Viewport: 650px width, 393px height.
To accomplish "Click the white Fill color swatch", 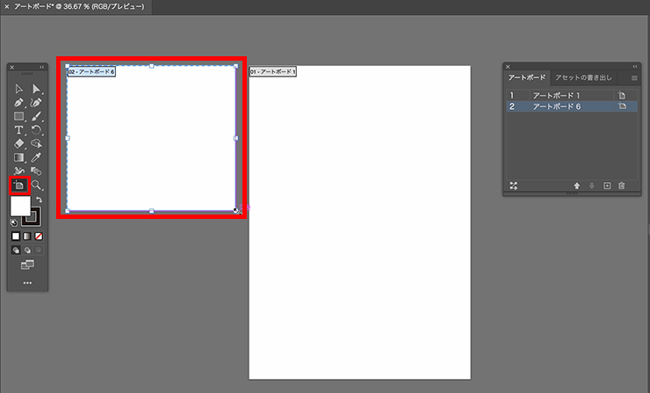I will point(20,207).
